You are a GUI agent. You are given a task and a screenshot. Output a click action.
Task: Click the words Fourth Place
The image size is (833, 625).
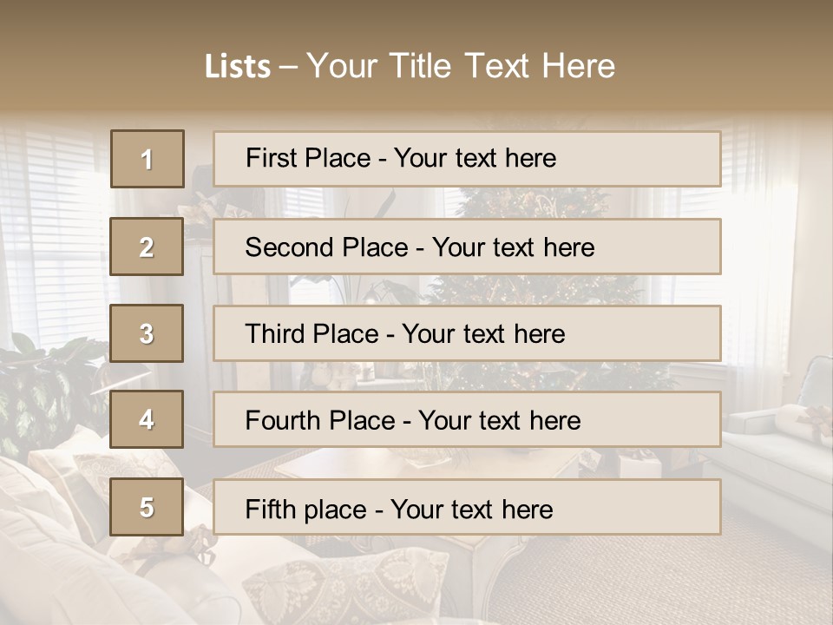tap(319, 421)
